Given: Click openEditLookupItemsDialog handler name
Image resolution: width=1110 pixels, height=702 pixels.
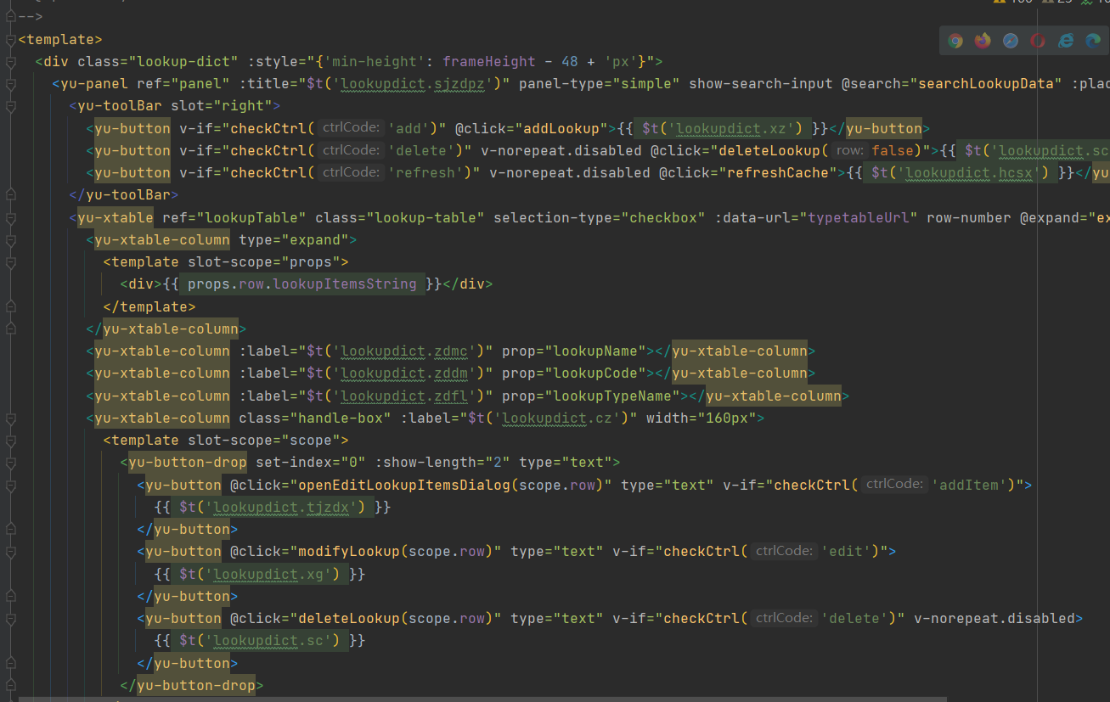Looking at the screenshot, I should [404, 485].
